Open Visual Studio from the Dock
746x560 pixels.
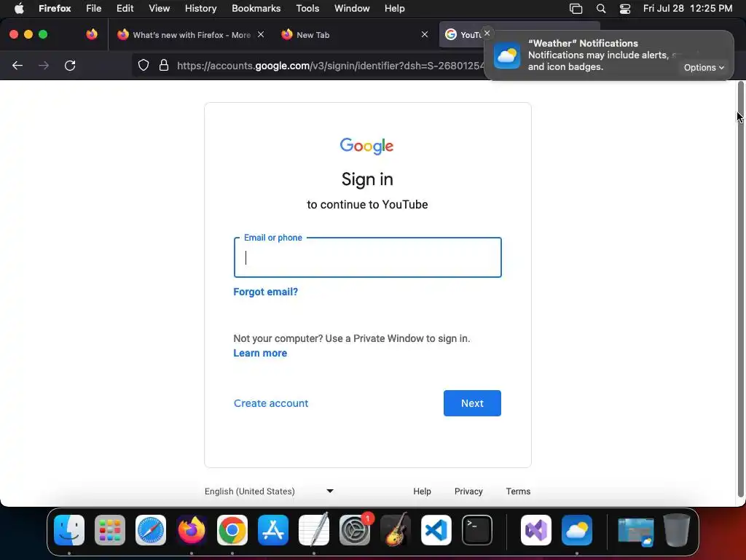pos(536,530)
